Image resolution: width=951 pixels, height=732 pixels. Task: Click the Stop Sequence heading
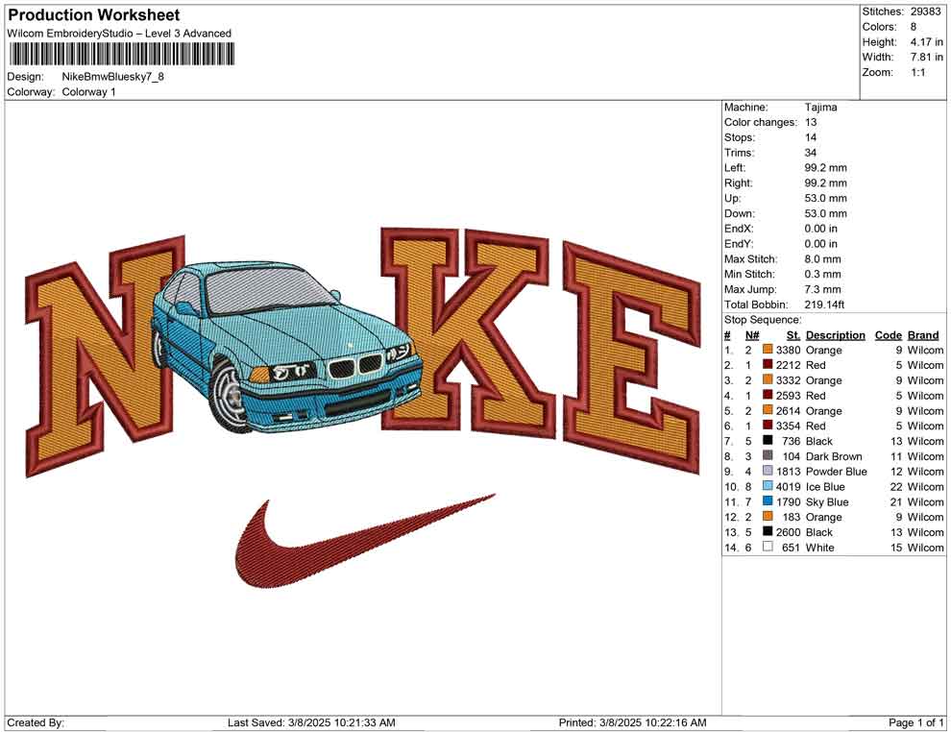tap(763, 319)
